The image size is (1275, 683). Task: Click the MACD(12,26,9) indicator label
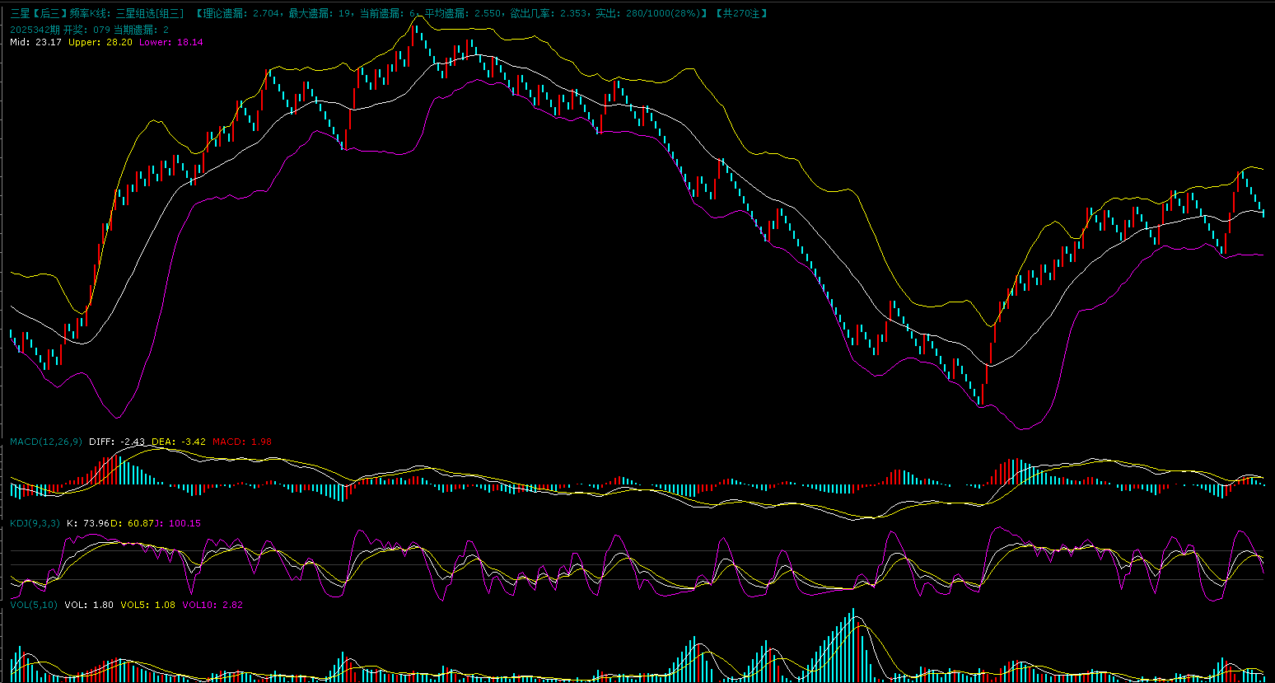tap(46, 442)
